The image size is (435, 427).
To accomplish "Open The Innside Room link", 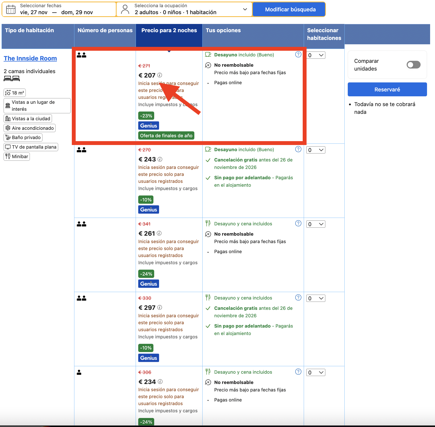I will (30, 58).
